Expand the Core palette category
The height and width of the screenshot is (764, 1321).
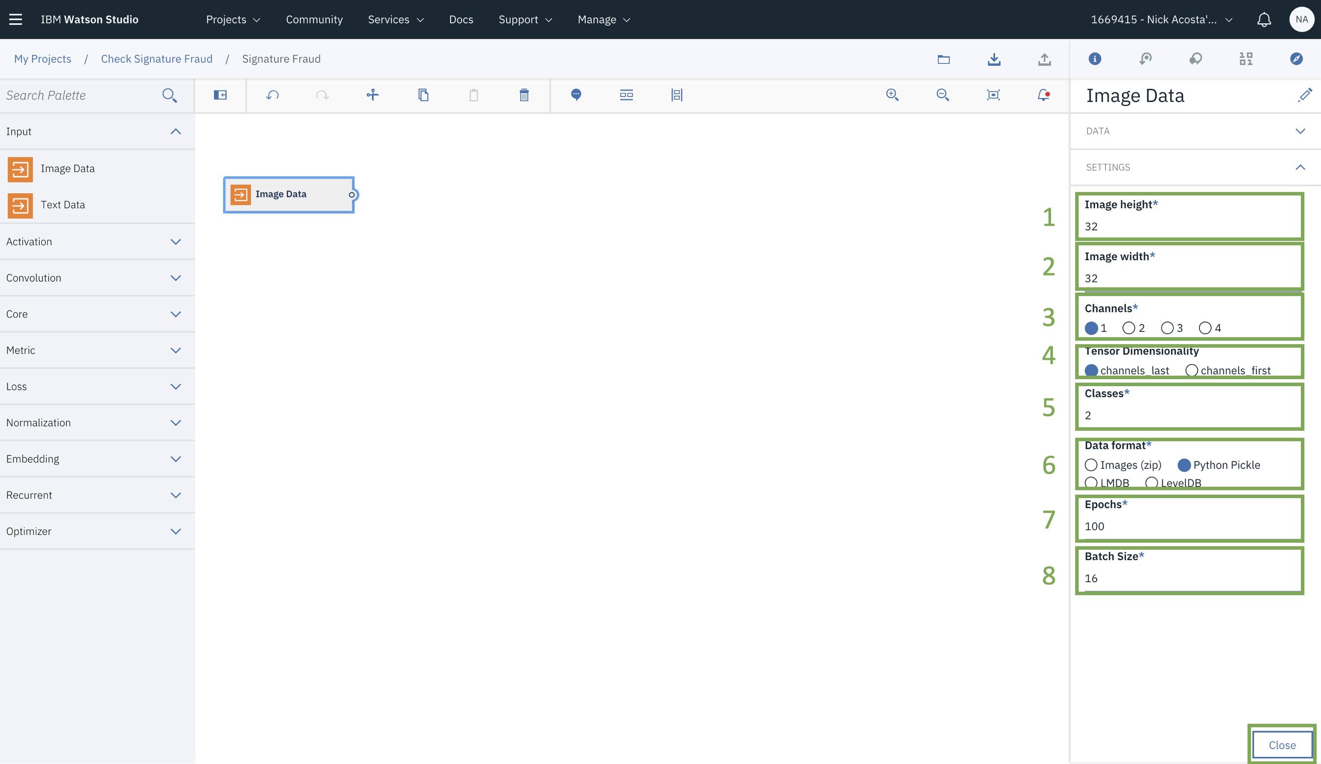(x=98, y=314)
